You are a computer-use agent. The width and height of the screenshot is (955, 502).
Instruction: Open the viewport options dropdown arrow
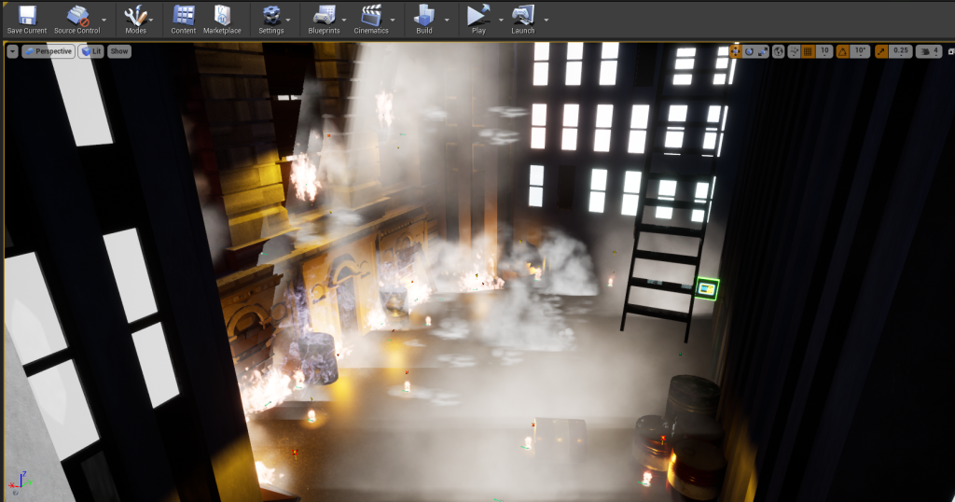12,51
